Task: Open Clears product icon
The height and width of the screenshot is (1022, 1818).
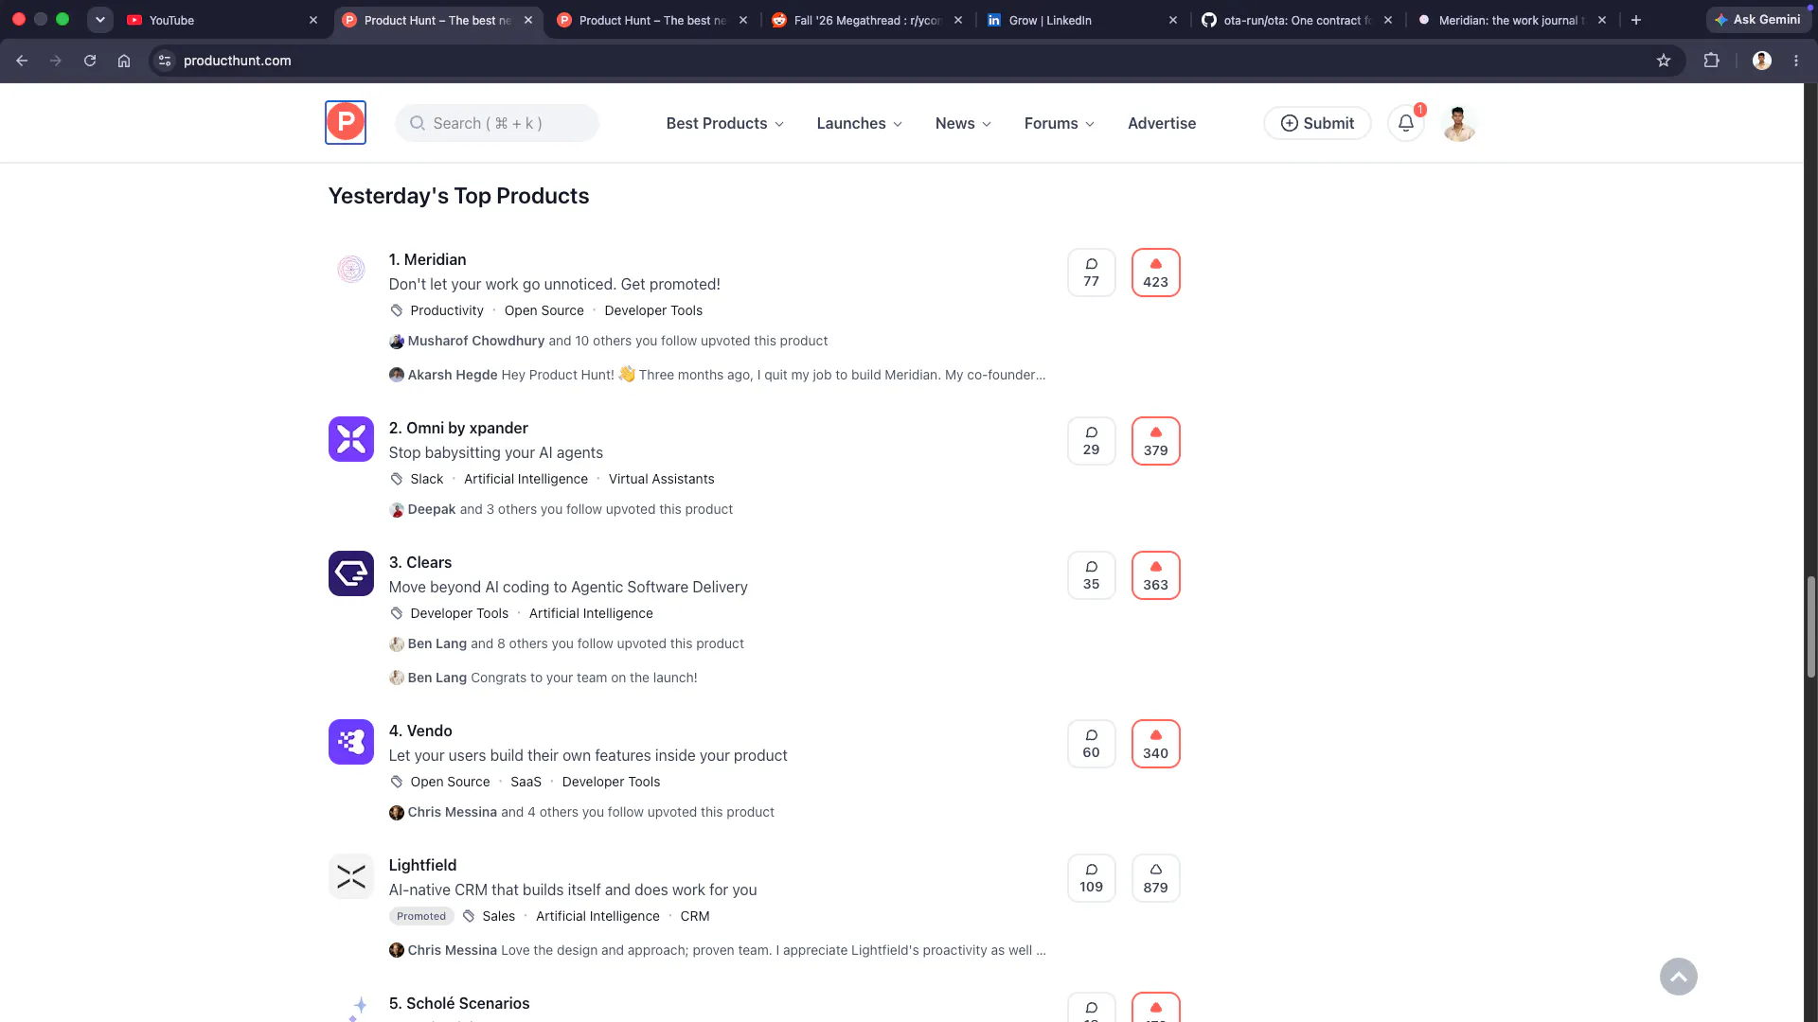Action: (x=351, y=573)
